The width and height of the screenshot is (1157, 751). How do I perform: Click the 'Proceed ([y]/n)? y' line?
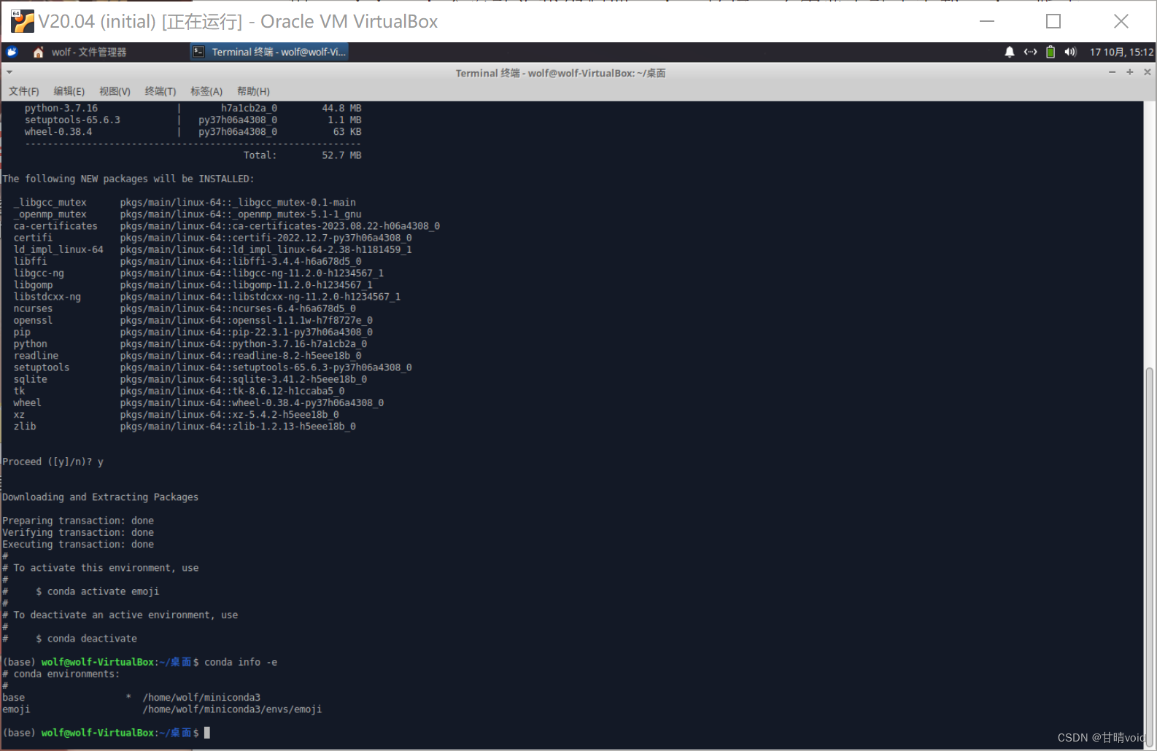[53, 462]
